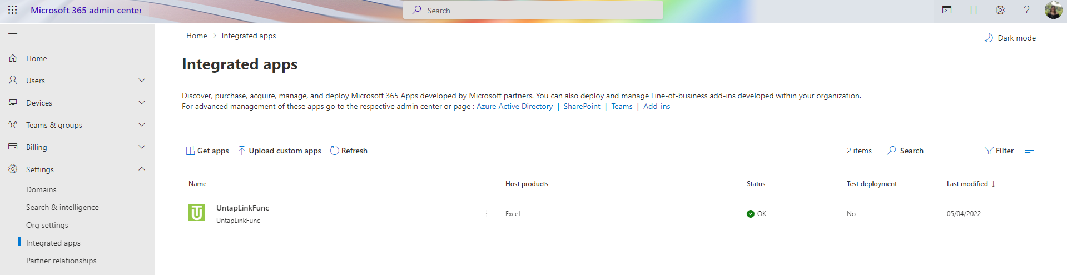Click the 05/04/2022 date cell
Viewport: 1067px width, 275px height.
click(x=964, y=214)
